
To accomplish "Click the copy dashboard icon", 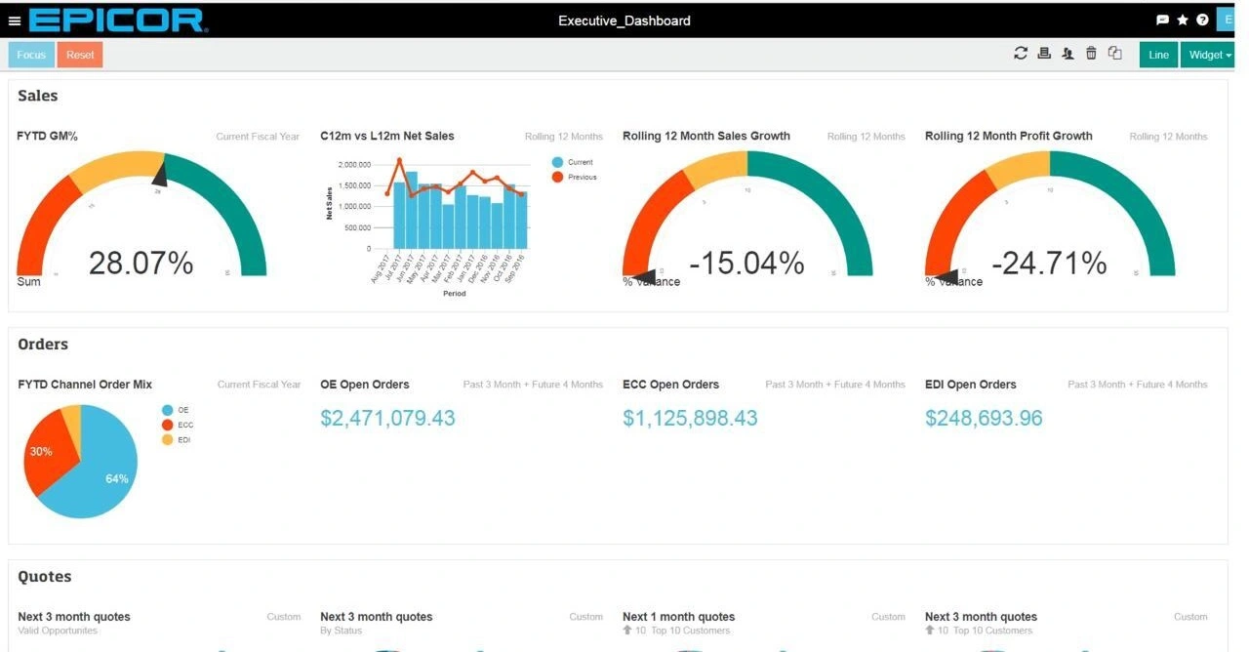I will [1114, 54].
